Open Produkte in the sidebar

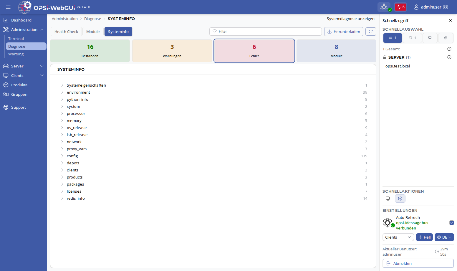[24, 85]
